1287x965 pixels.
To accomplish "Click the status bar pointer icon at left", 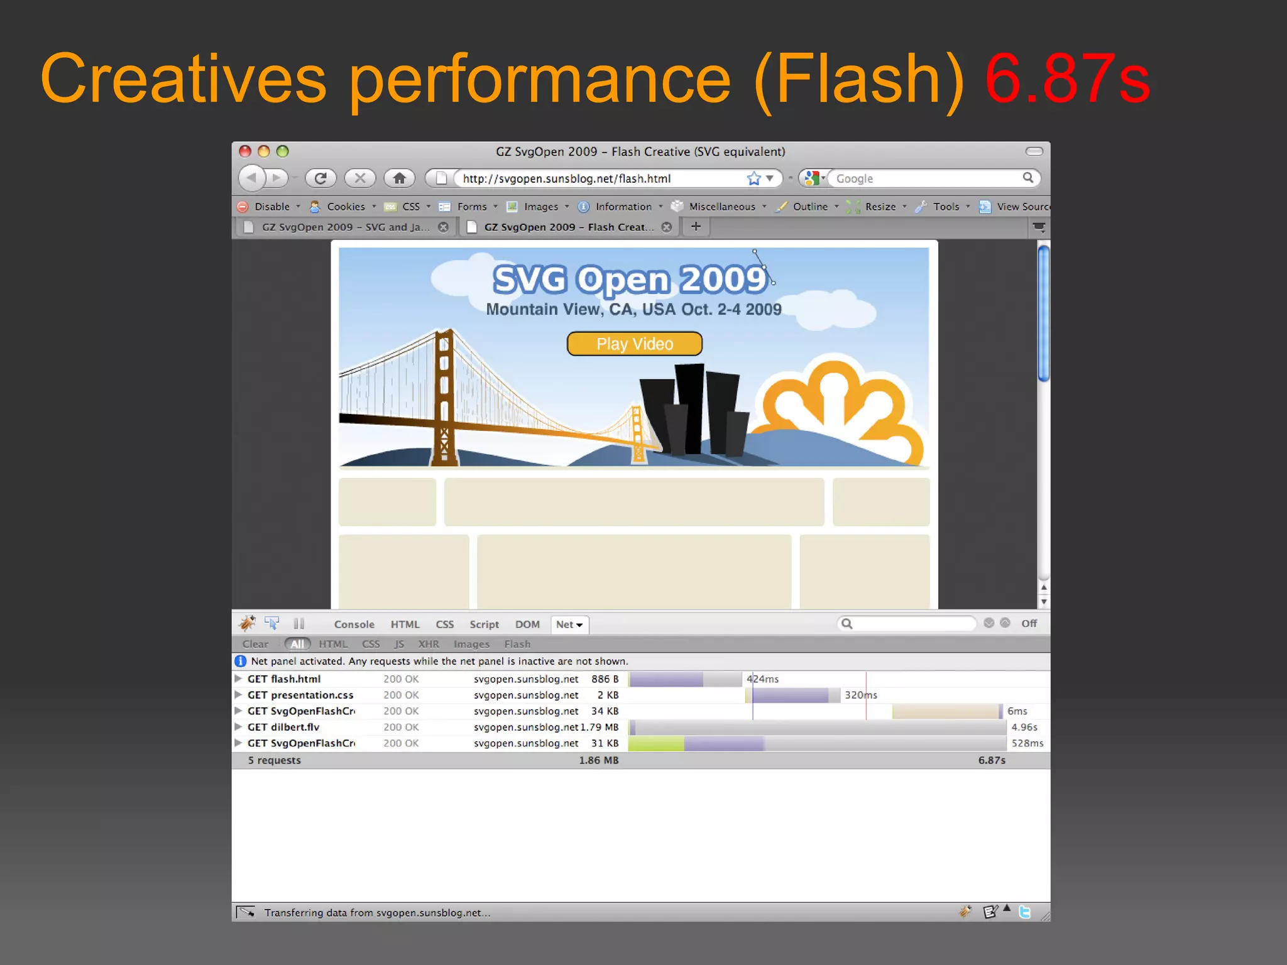I will (x=246, y=912).
